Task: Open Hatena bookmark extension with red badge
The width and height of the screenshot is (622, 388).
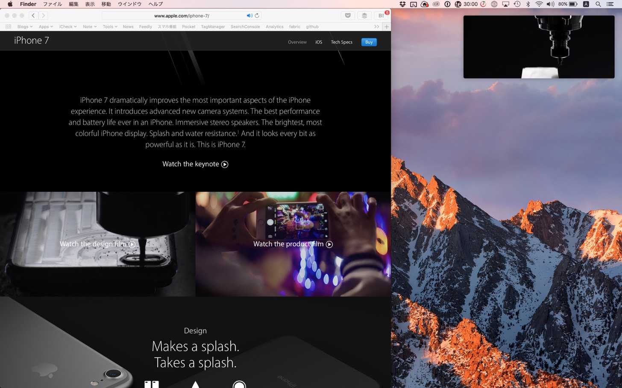Action: pos(381,15)
